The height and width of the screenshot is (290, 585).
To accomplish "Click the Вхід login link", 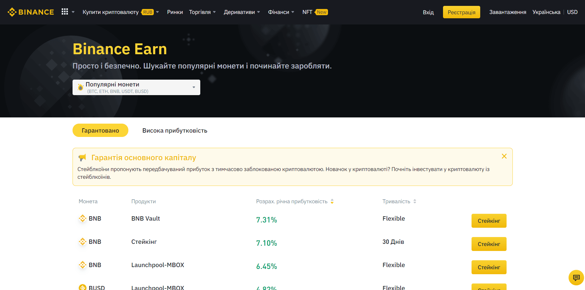I will click(x=428, y=12).
